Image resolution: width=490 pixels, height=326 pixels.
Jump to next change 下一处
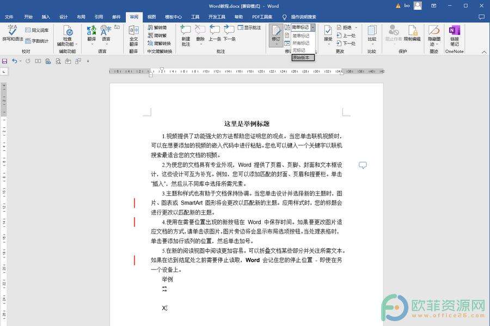[346, 44]
